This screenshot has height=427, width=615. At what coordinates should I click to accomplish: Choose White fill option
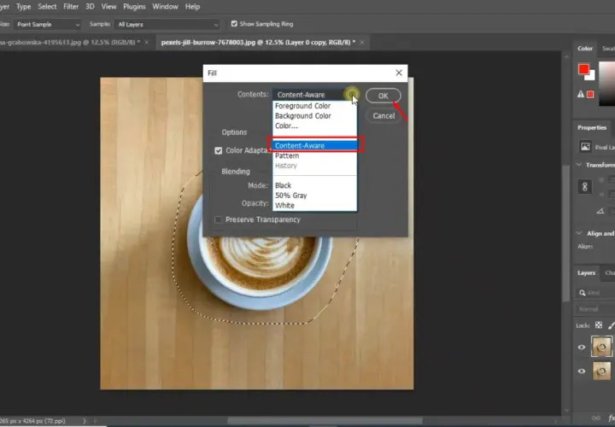pyautogui.click(x=284, y=206)
